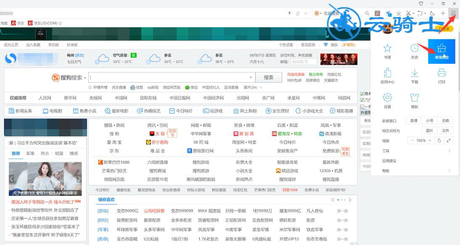Enter fullscreen with the expand arrows icon

tap(449, 141)
